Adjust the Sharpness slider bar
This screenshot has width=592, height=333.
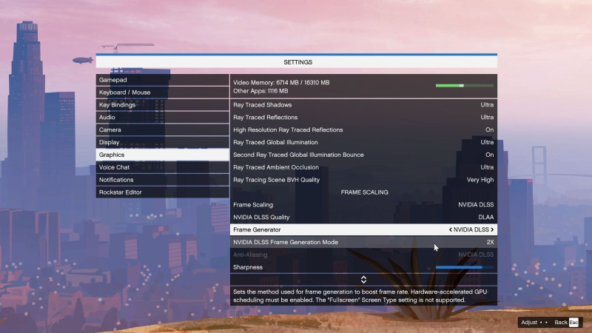click(465, 267)
